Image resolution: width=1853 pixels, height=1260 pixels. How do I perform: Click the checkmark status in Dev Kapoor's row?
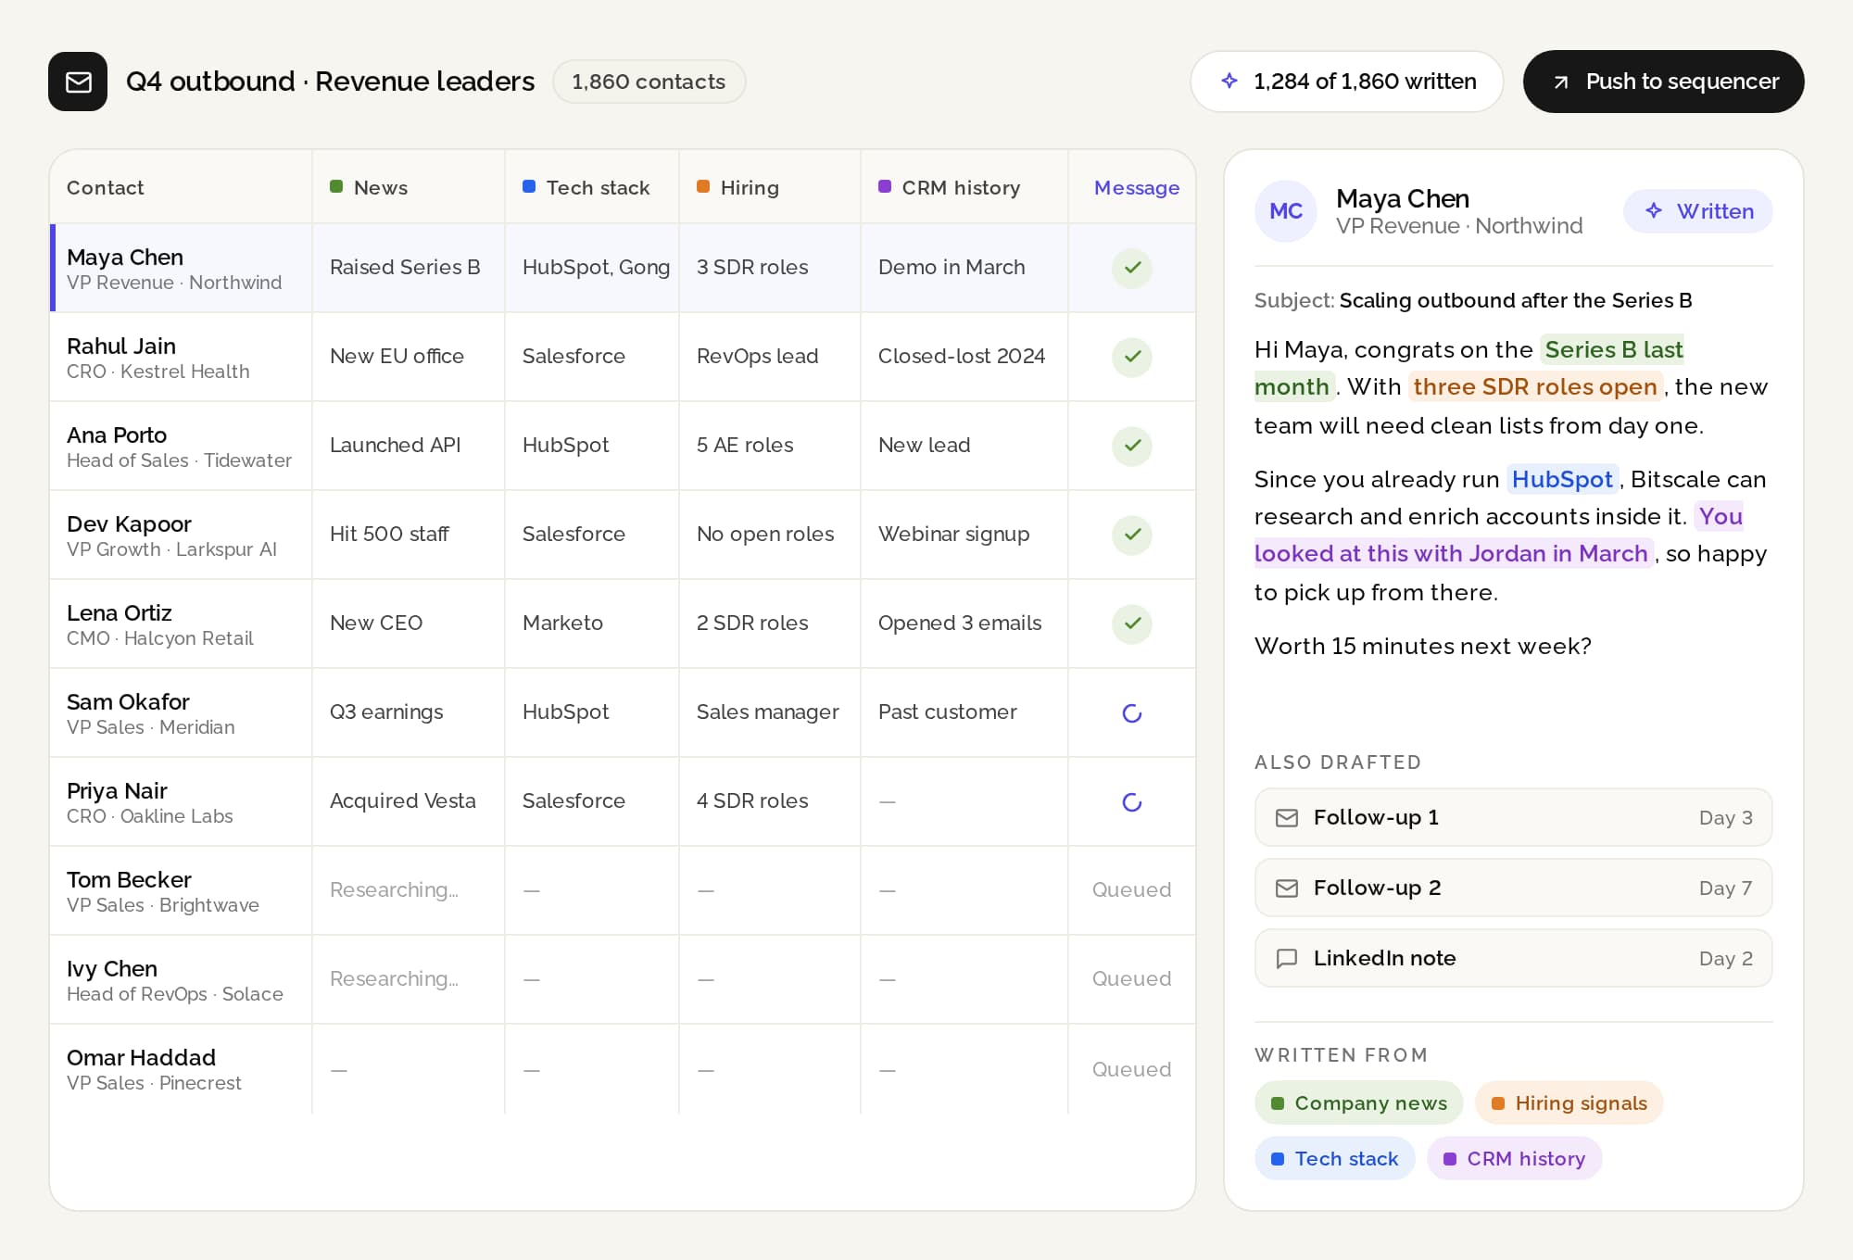(1131, 535)
